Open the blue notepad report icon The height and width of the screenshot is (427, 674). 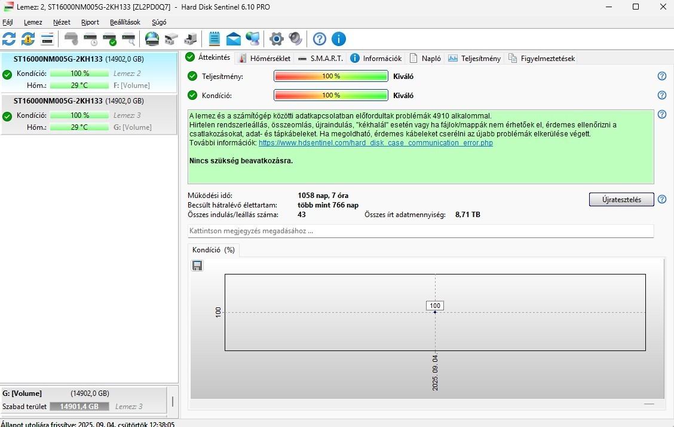pos(214,39)
